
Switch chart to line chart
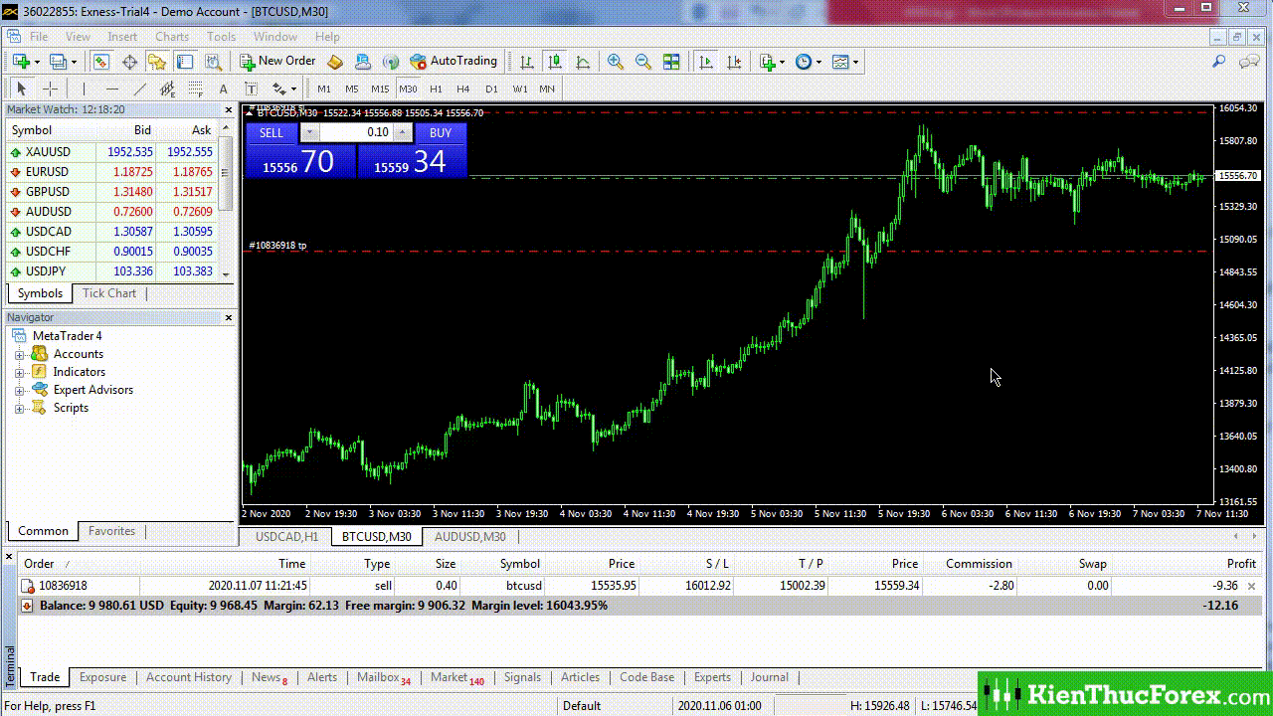click(x=583, y=62)
